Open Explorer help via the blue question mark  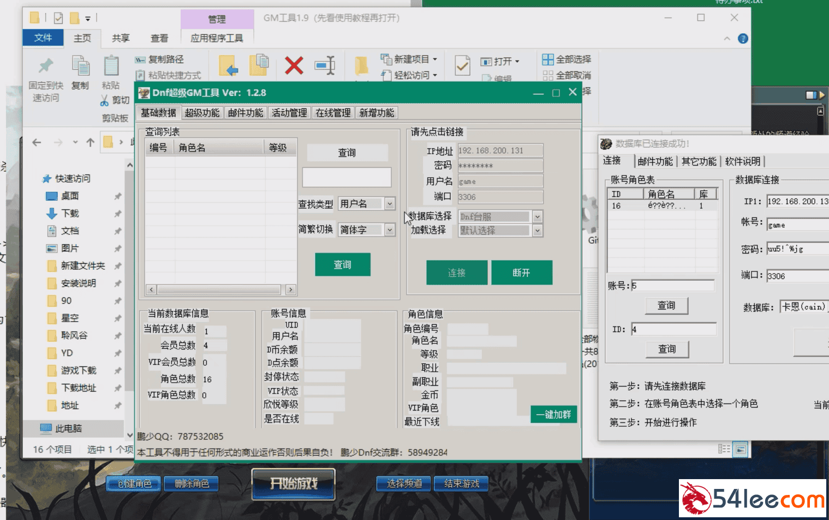[743, 39]
